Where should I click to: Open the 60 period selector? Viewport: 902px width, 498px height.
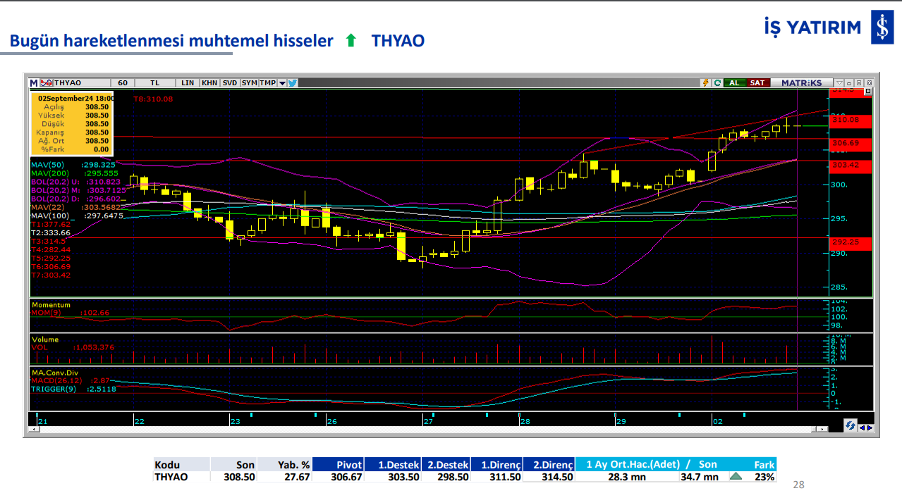123,83
